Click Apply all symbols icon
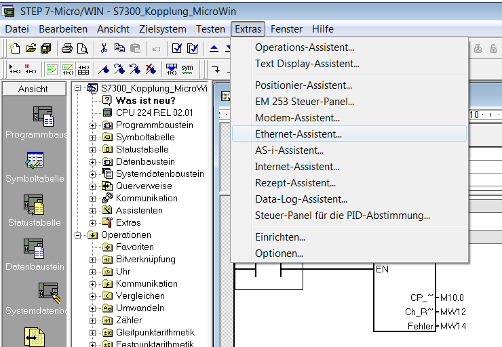This screenshot has width=502, height=347. click(172, 69)
